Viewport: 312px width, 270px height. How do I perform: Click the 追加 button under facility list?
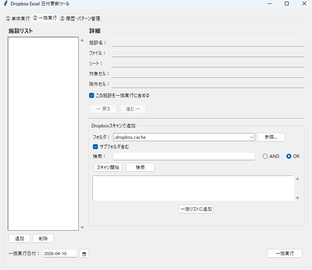[x=19, y=239]
